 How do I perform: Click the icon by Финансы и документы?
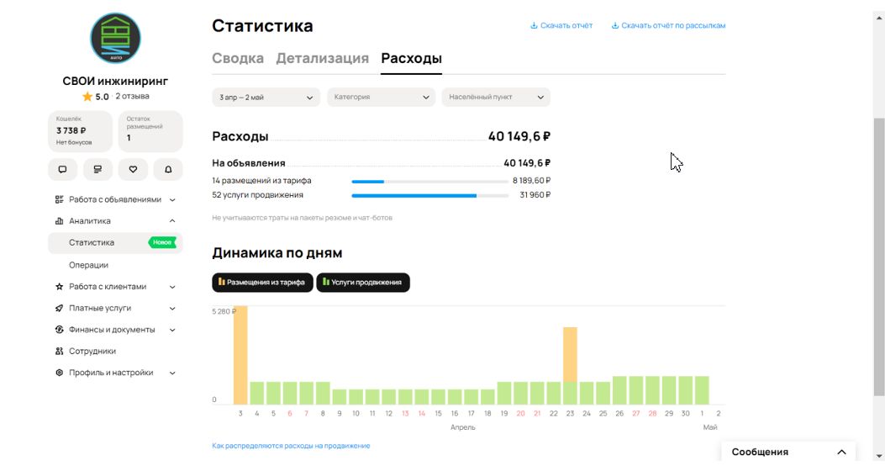pyautogui.click(x=60, y=329)
